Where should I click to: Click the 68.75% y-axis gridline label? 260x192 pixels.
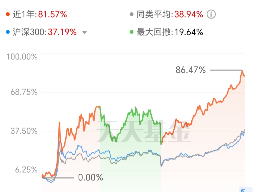24,92
